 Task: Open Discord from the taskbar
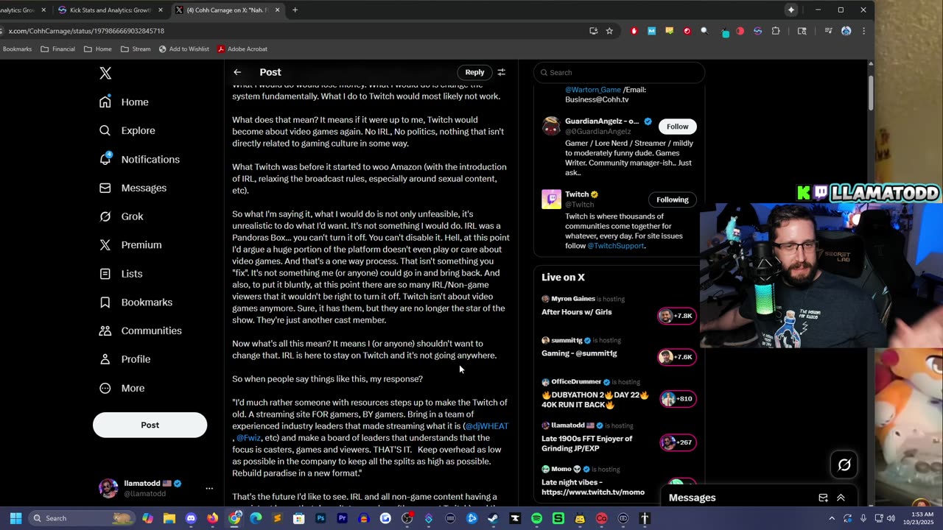click(x=192, y=518)
